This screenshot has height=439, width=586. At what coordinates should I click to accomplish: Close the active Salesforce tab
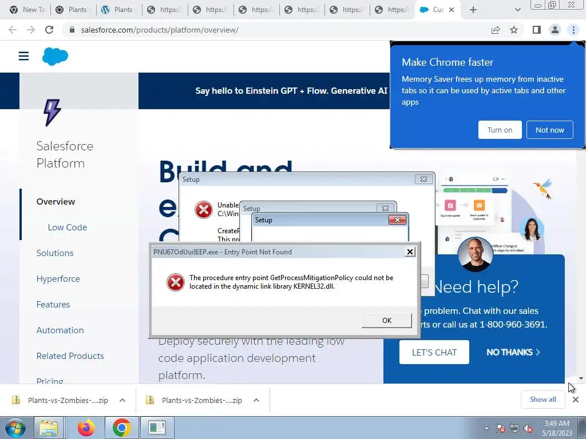tap(452, 10)
